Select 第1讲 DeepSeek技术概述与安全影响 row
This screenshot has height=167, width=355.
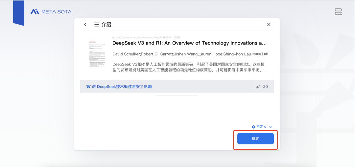pos(177,87)
